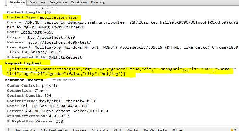Open the Timing tab
Viewport: 239px width, 131px height.
click(98, 2)
